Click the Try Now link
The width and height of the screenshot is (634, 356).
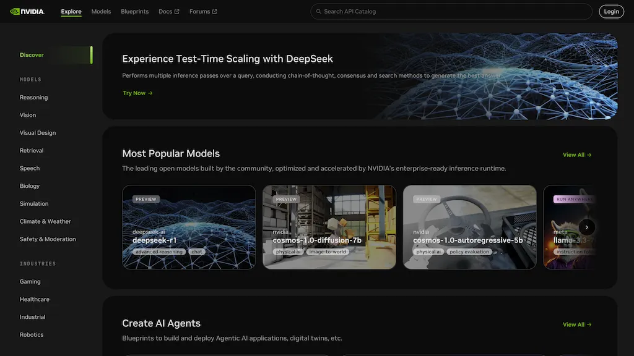click(x=137, y=93)
